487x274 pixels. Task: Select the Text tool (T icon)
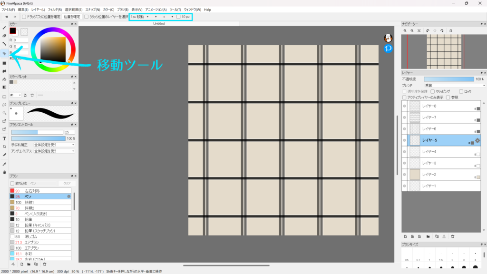(4, 138)
